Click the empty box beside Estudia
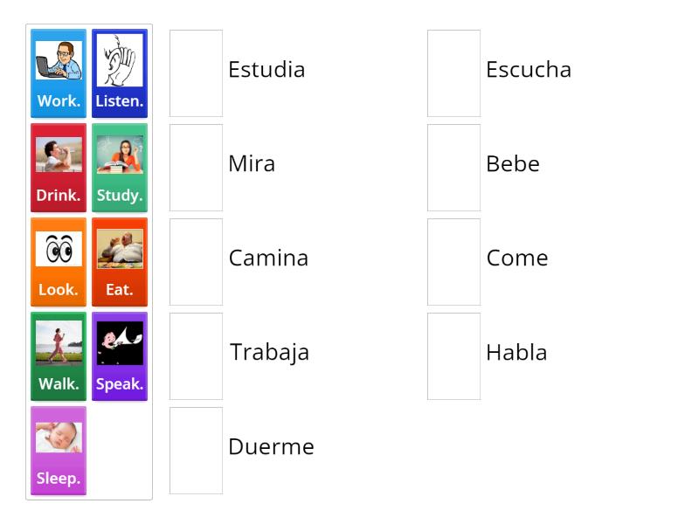The width and height of the screenshot is (699, 524). coord(196,73)
